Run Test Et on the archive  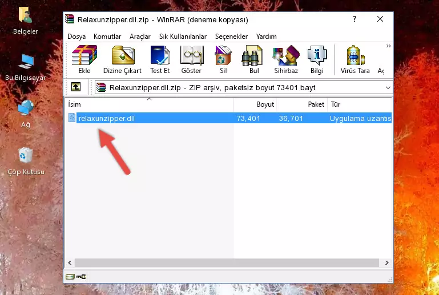pos(160,59)
